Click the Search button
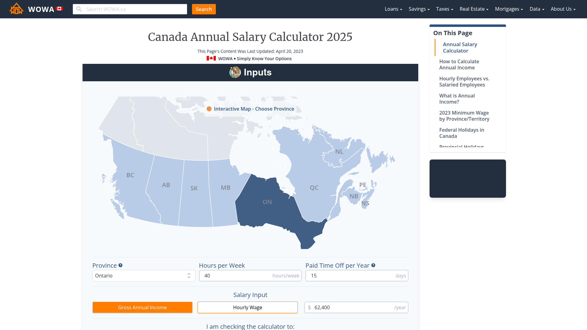587x330 pixels. (204, 9)
